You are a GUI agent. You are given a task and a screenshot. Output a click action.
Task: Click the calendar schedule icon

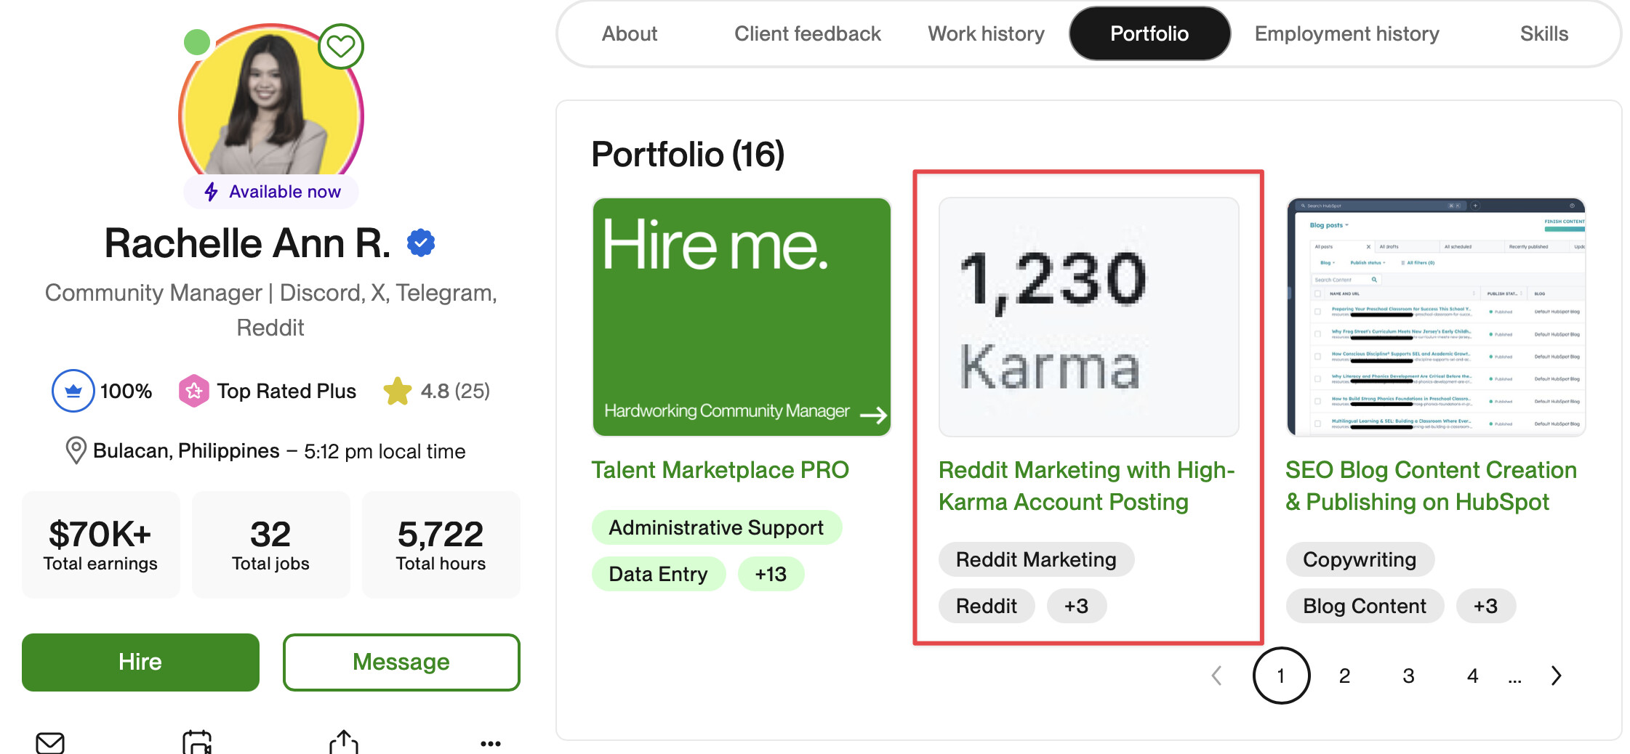pos(197,742)
